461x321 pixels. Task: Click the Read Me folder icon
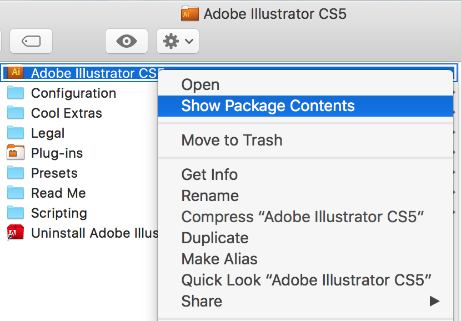pos(16,193)
